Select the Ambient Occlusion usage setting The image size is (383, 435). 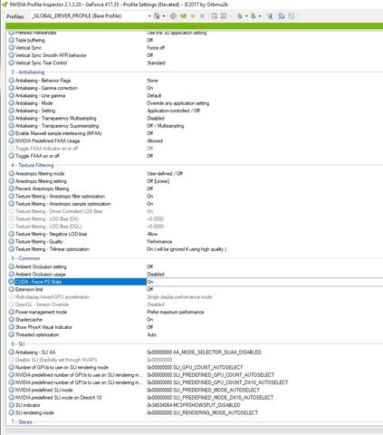pos(41,274)
